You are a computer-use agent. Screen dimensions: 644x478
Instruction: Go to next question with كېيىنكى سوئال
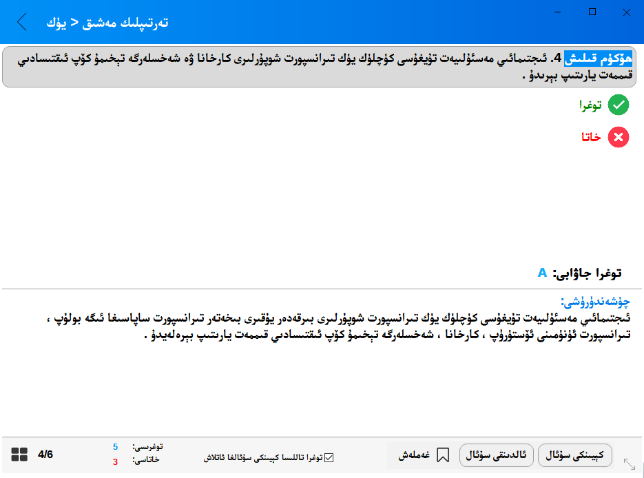[x=574, y=455]
